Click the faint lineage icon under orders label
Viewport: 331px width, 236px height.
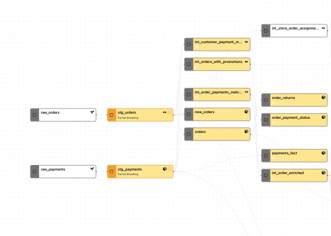[x=196, y=137]
